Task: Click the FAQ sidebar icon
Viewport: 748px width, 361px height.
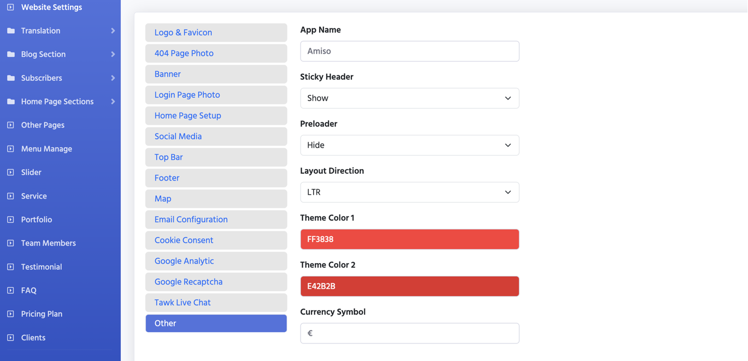Action: click(10, 290)
